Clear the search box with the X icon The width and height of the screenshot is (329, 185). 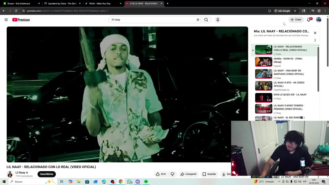click(198, 20)
